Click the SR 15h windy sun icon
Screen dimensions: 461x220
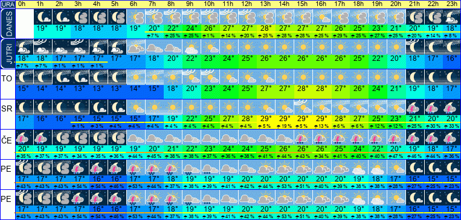(303, 107)
